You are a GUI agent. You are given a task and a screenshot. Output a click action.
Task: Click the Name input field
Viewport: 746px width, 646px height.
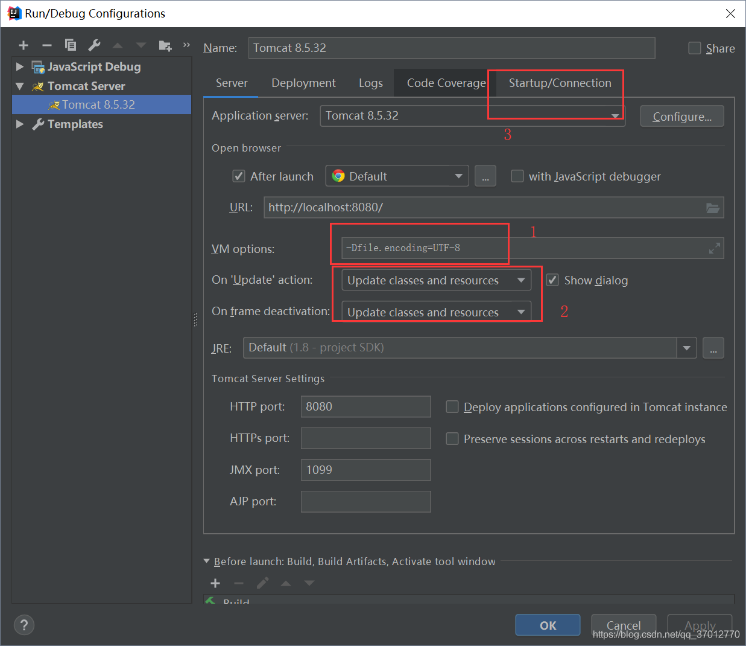click(x=452, y=48)
